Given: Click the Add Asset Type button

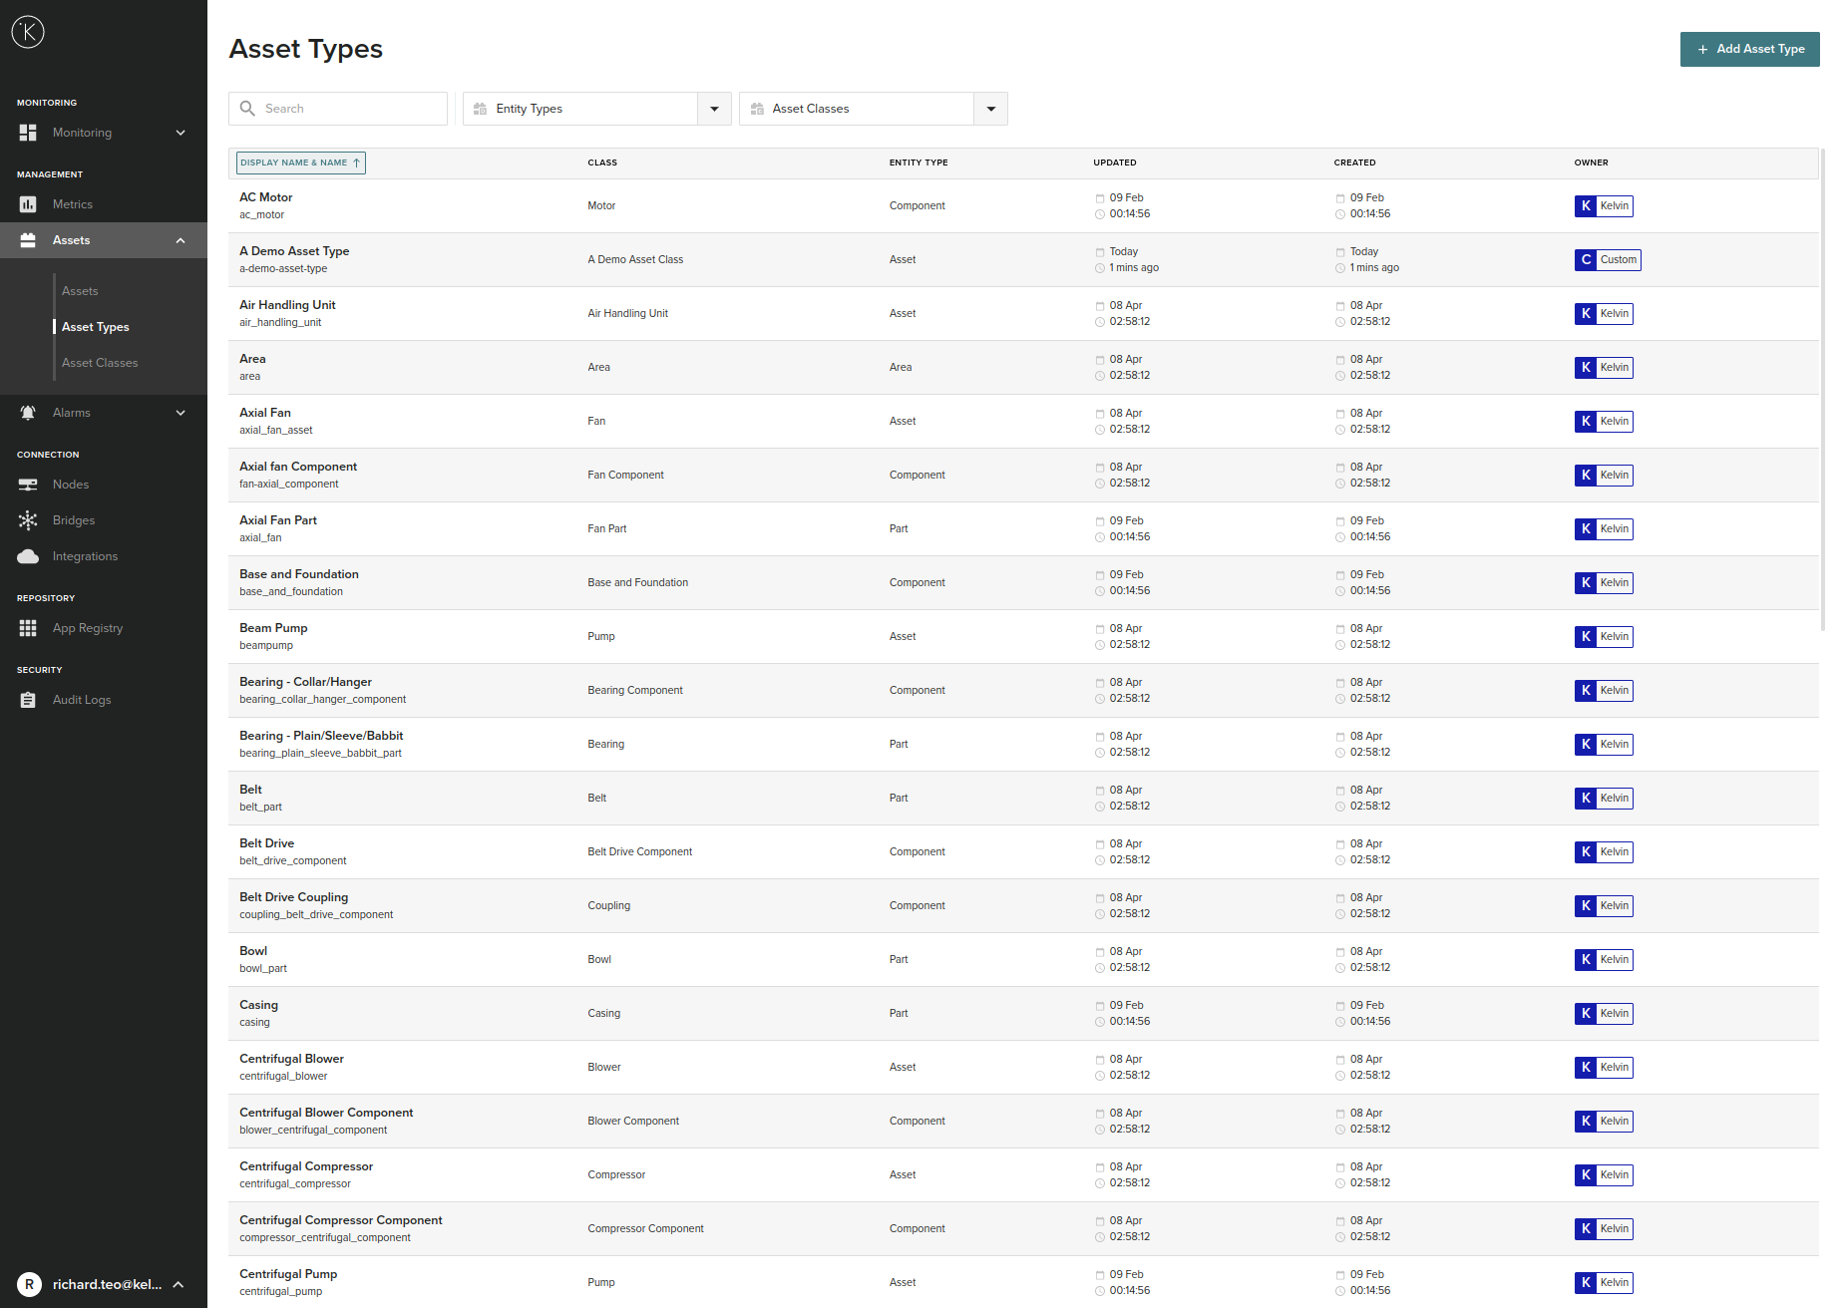Looking at the screenshot, I should click(x=1749, y=49).
